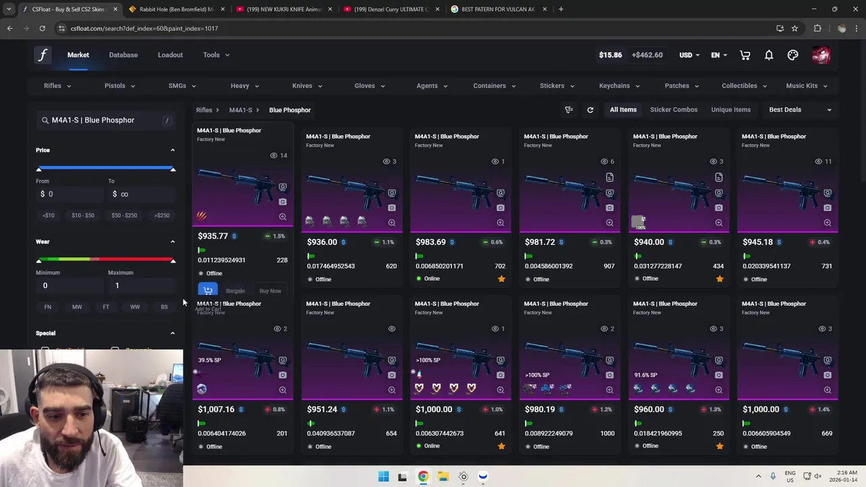Click the zoom magnifier on $935.77 listing
Viewport: 866px width, 487px height.
click(283, 216)
